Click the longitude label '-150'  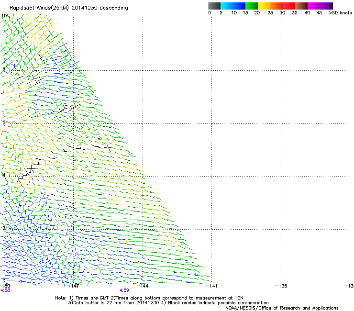[5, 286]
